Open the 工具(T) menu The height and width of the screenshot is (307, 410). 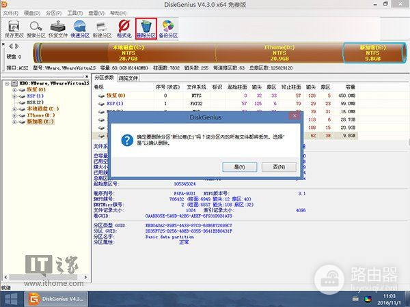pyautogui.click(x=77, y=12)
